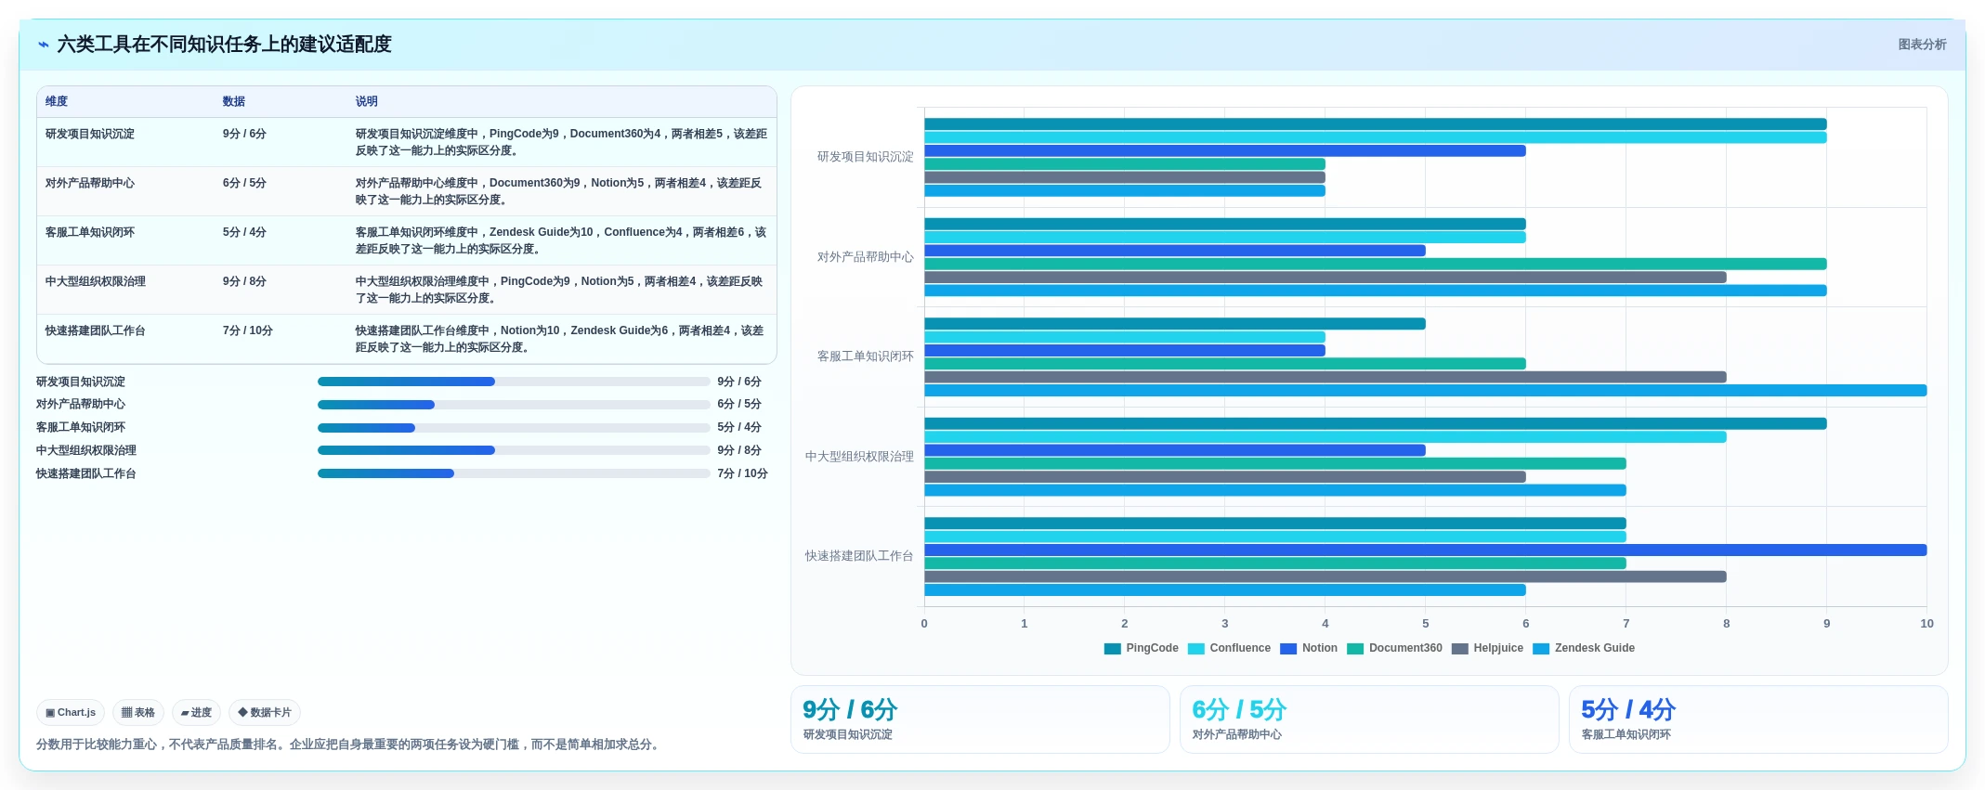The width and height of the screenshot is (1985, 790).
Task: Toggle the Confluence legend color box
Action: click(x=1195, y=649)
